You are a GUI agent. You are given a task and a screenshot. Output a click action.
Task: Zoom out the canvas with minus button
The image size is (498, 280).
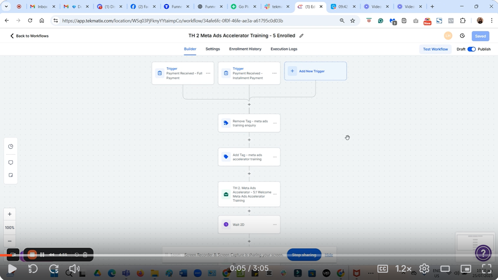(10, 241)
